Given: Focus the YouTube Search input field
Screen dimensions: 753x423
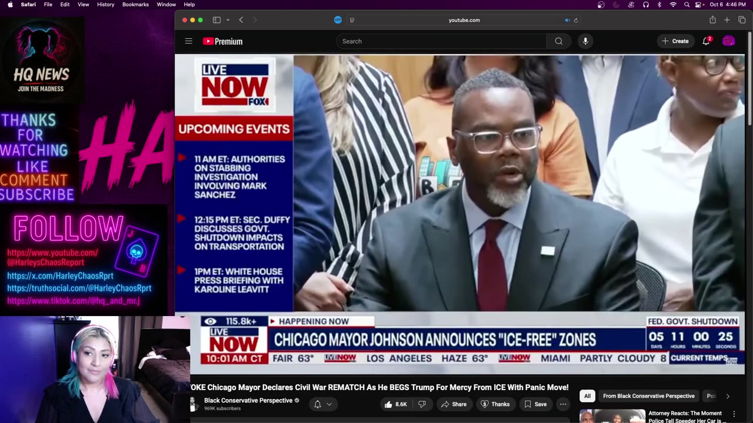Looking at the screenshot, I should pos(441,41).
